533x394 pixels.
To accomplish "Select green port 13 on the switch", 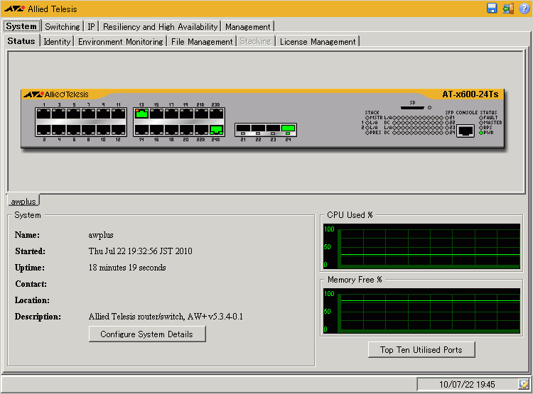I will pyautogui.click(x=141, y=114).
